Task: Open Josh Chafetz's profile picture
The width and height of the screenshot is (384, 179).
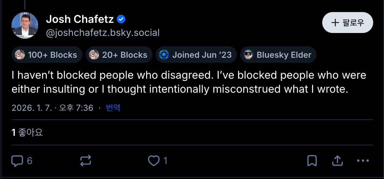Action: tap(25, 25)
